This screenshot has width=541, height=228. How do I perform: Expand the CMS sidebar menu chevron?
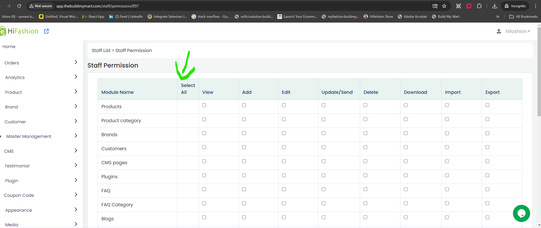(x=76, y=150)
